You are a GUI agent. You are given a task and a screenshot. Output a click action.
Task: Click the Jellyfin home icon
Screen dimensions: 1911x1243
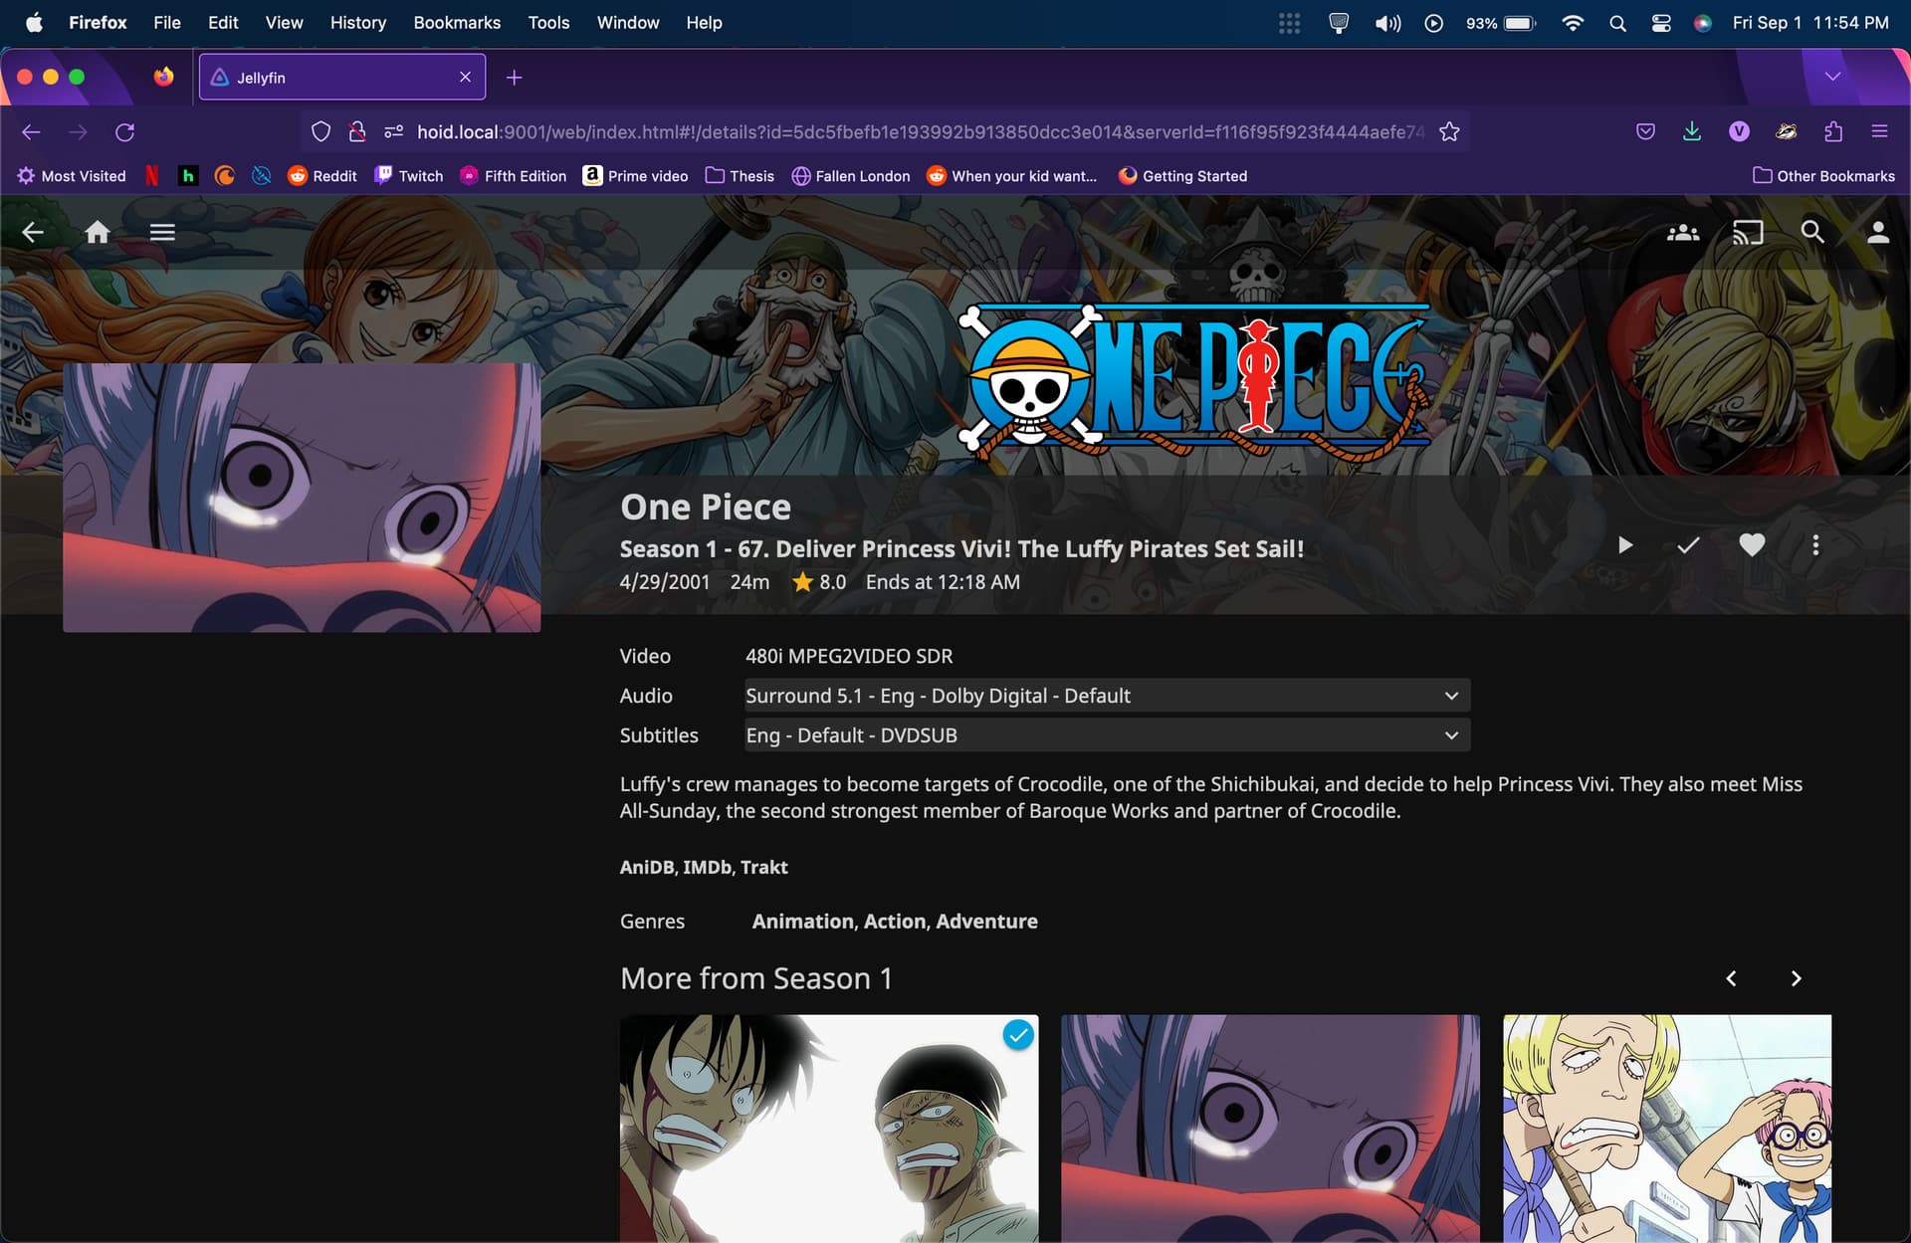click(98, 232)
